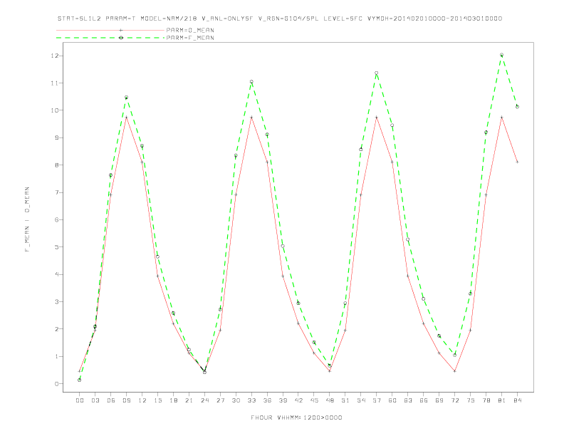
Task: Click the y-axis tick label 0
Action: 56,384
